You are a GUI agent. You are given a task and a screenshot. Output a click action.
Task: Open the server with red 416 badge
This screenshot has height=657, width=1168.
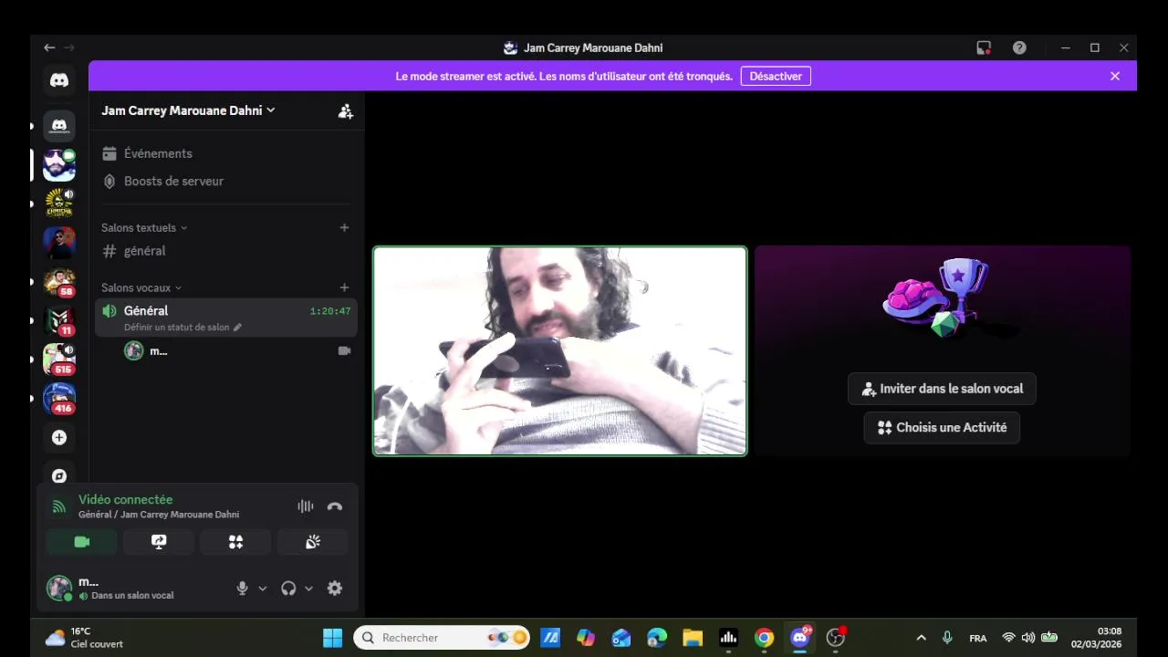59,399
